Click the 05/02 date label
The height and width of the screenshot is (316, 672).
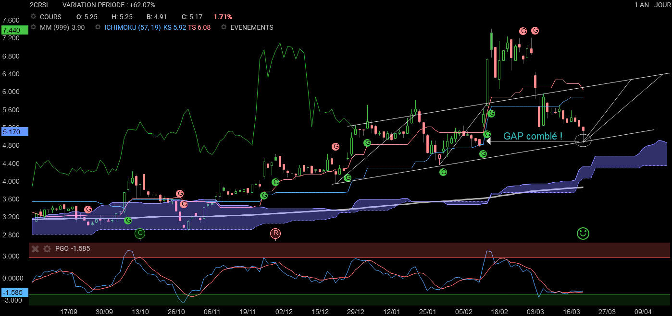tap(464, 312)
